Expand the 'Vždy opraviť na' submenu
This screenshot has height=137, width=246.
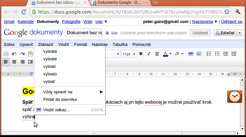coord(70,92)
